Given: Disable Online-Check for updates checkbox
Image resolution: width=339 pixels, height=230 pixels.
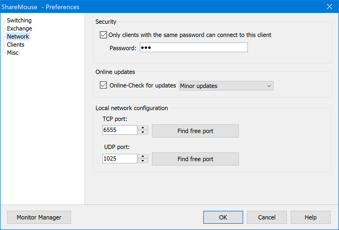Looking at the screenshot, I should pyautogui.click(x=103, y=85).
